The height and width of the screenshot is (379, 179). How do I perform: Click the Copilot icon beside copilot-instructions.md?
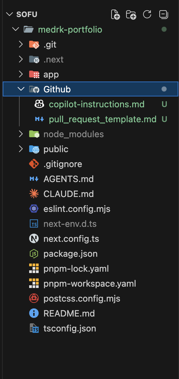(x=39, y=104)
